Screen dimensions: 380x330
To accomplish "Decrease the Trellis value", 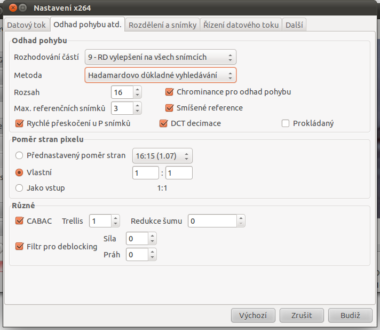I will [x=116, y=224].
